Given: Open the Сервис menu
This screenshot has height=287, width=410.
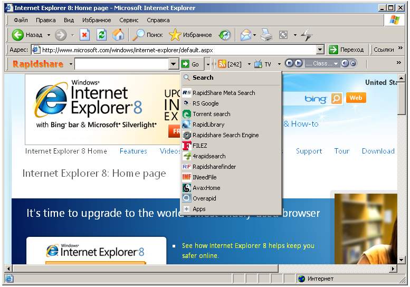Looking at the screenshot, I should coord(129,20).
